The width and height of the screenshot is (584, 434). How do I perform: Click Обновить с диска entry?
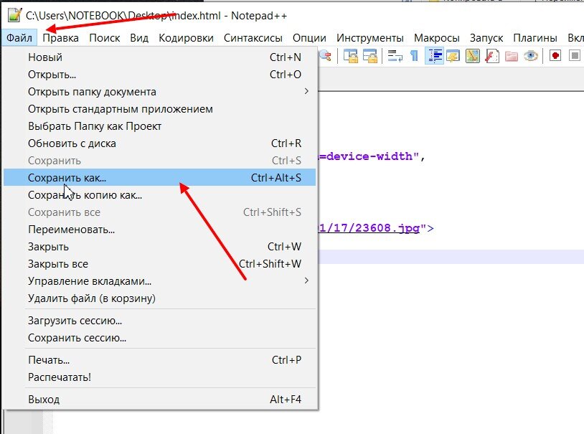click(159, 143)
